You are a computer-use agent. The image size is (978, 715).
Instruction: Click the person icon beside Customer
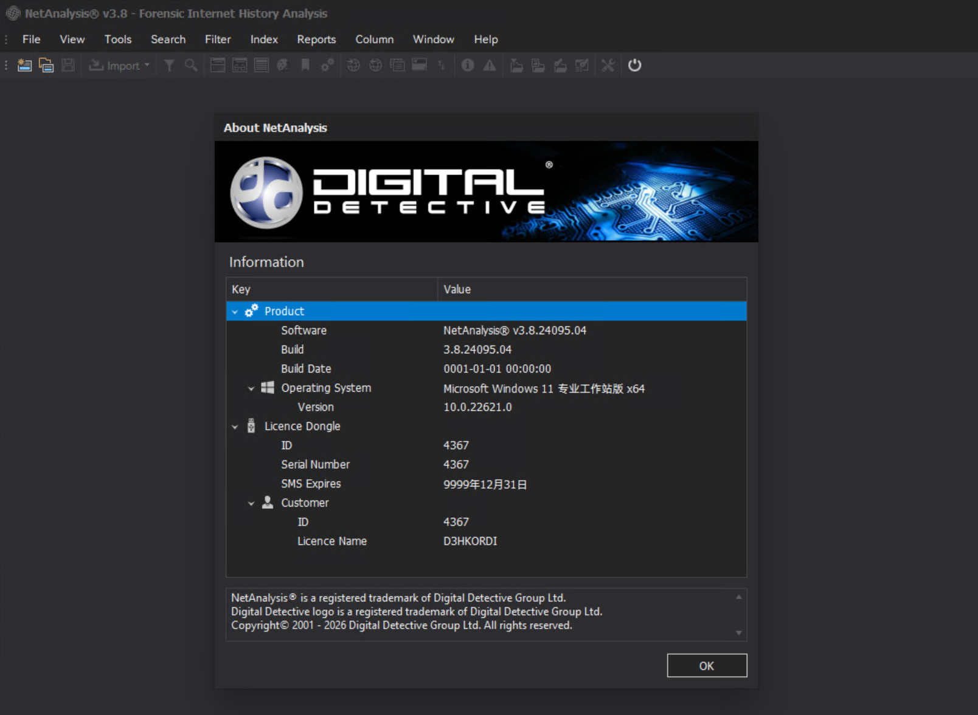pos(268,502)
